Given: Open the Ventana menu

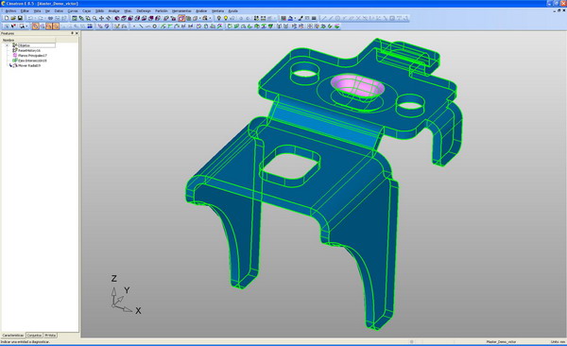Looking at the screenshot, I should pos(217,10).
